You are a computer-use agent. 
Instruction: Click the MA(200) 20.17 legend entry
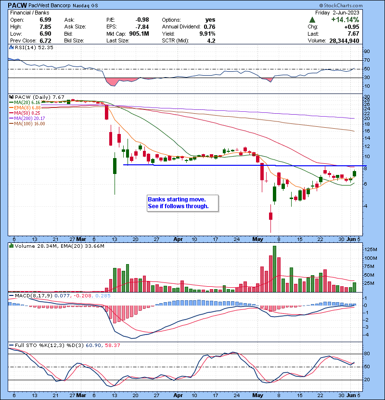pyautogui.click(x=27, y=119)
